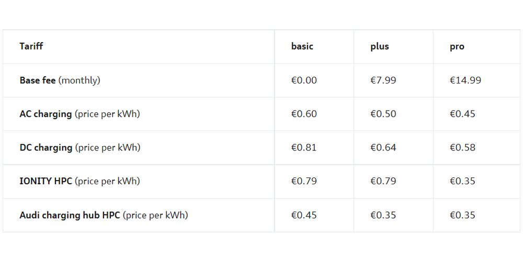Click the pro AC charging price €0.45

(463, 114)
